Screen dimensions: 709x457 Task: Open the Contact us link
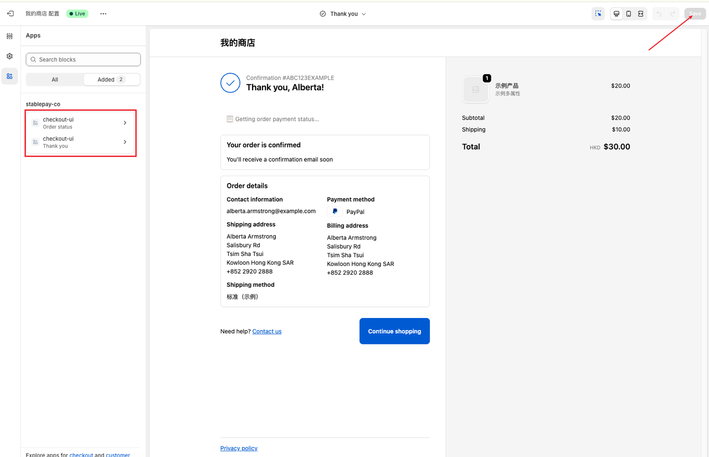pyautogui.click(x=266, y=331)
